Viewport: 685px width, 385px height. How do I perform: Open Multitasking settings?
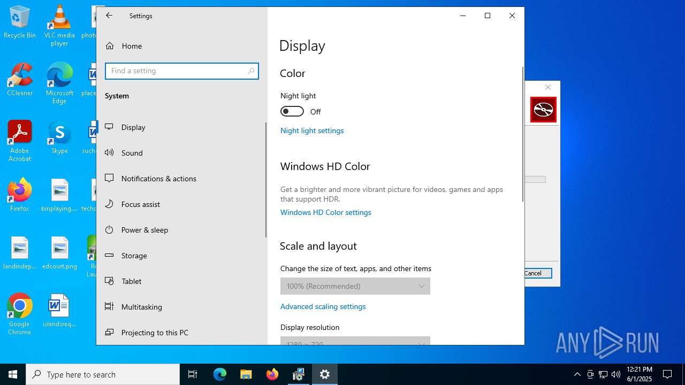coord(181,307)
